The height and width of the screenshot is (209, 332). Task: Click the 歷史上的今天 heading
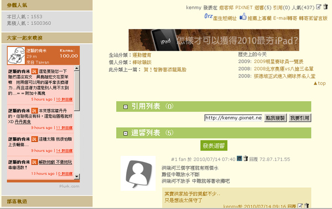(252, 54)
